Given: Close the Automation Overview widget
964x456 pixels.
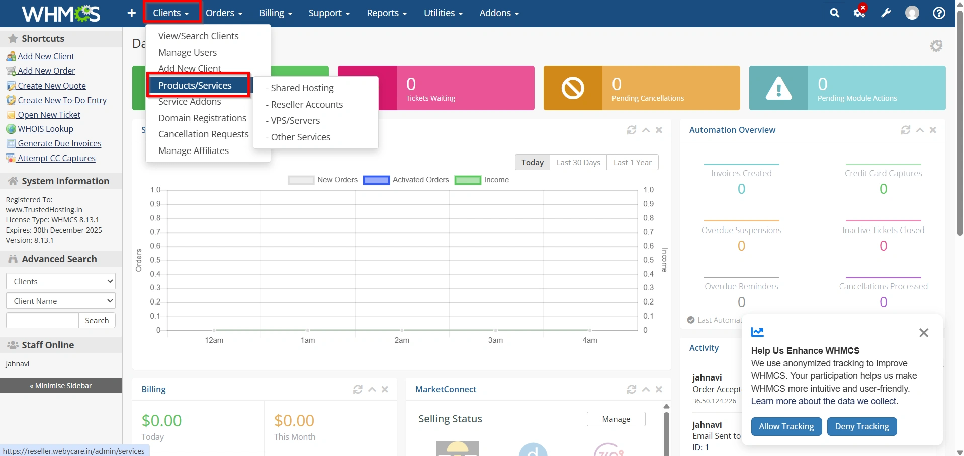Looking at the screenshot, I should tap(933, 130).
